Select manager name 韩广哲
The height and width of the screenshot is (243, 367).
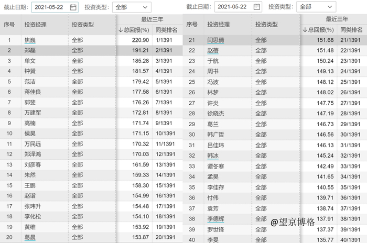pos(215,135)
